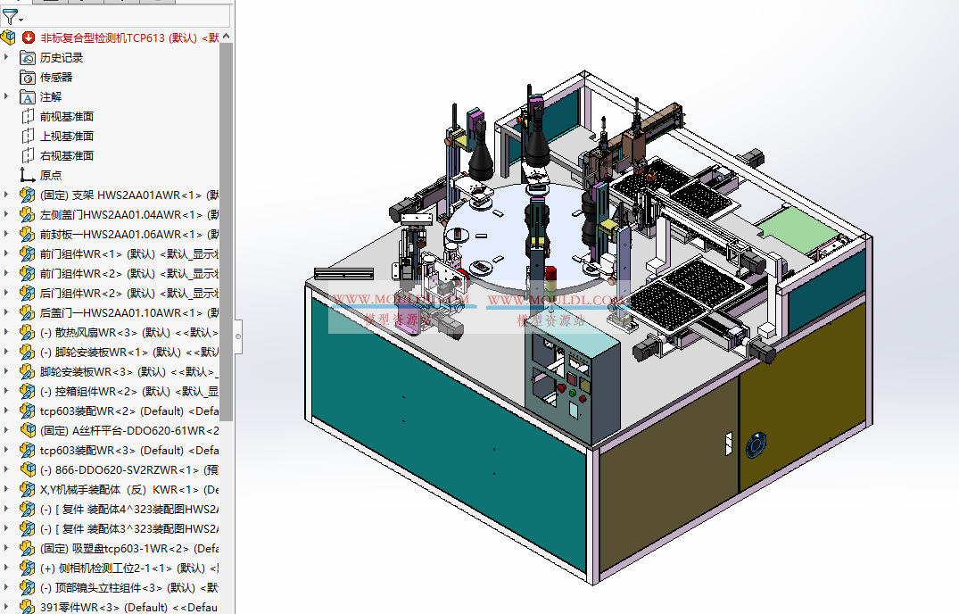The image size is (959, 614).
Task: Select the 上视基准面 plane
Action: coord(66,137)
